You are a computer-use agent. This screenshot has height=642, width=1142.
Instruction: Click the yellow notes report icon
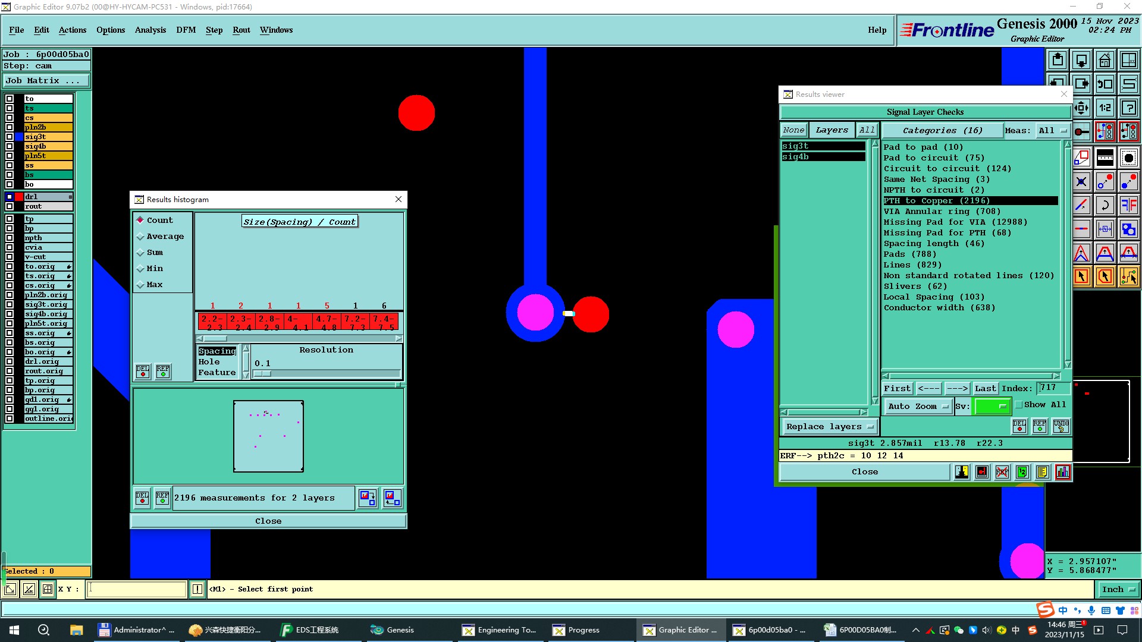pos(1042,472)
